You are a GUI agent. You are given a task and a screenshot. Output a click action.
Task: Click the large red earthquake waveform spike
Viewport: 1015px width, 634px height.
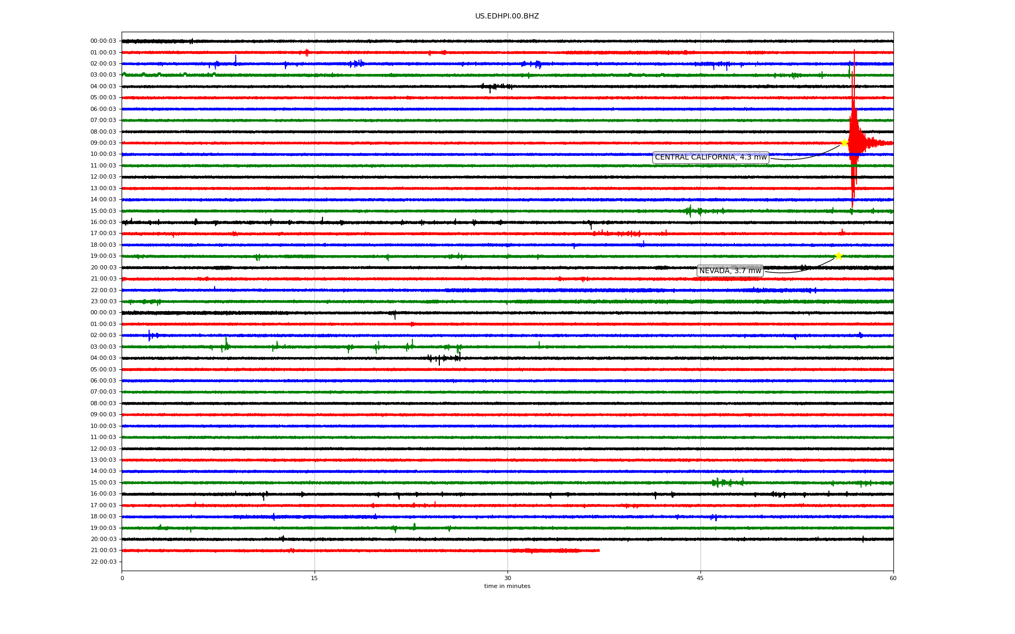[x=853, y=132]
